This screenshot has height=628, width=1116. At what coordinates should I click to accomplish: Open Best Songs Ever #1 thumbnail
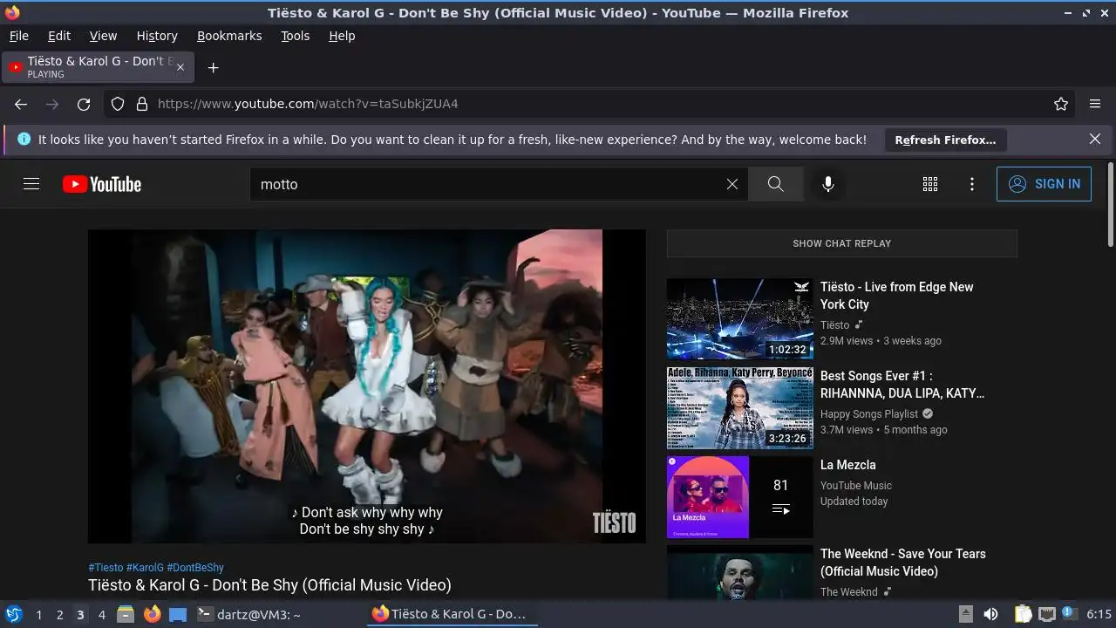pyautogui.click(x=739, y=407)
